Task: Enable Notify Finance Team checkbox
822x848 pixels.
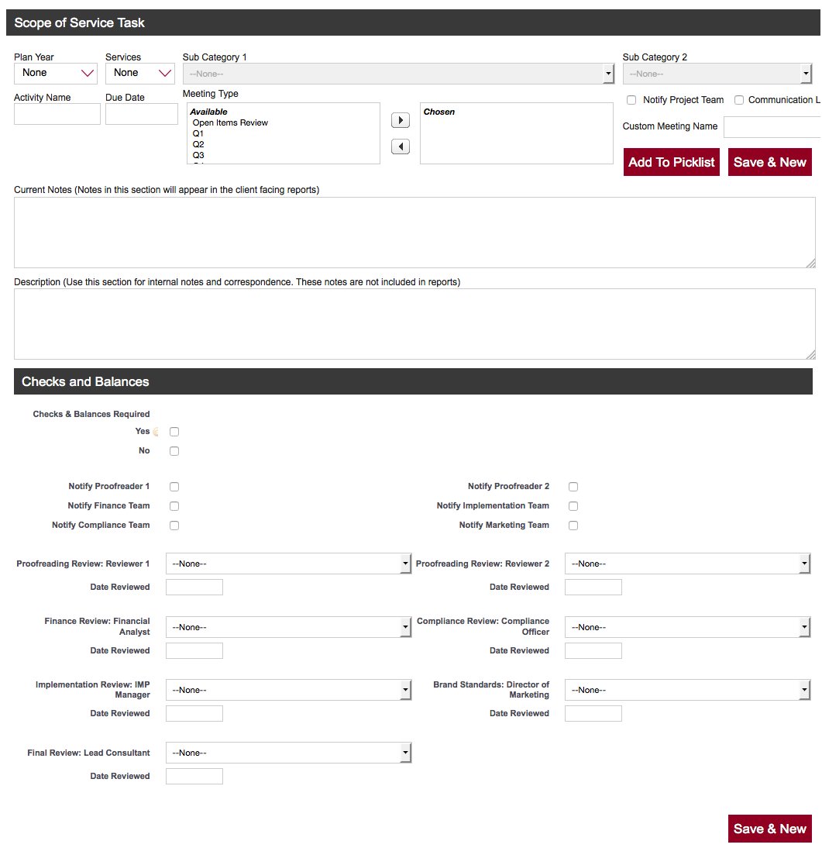Action: click(174, 506)
